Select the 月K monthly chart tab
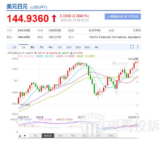165x142 pixels. 42,47
